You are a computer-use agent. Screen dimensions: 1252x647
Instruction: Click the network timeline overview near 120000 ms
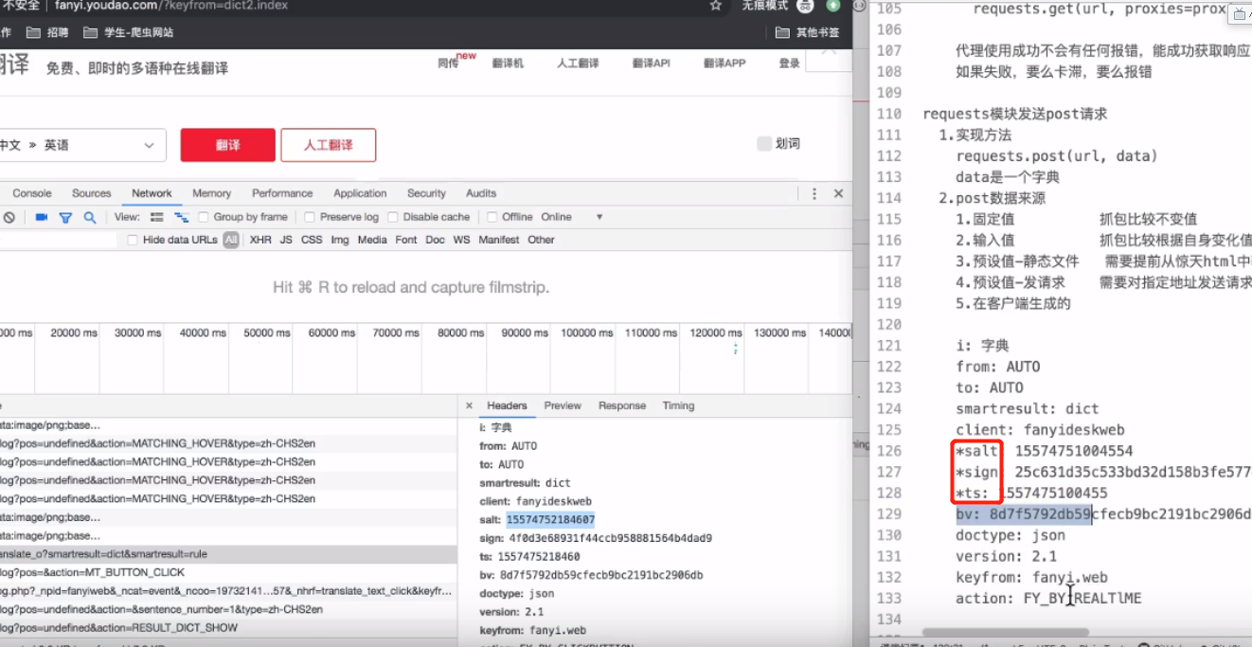(x=715, y=359)
